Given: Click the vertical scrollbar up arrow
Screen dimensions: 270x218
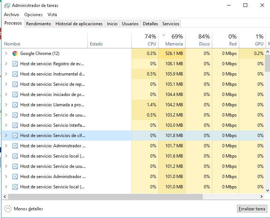Looking at the screenshot, I should coord(267,52).
